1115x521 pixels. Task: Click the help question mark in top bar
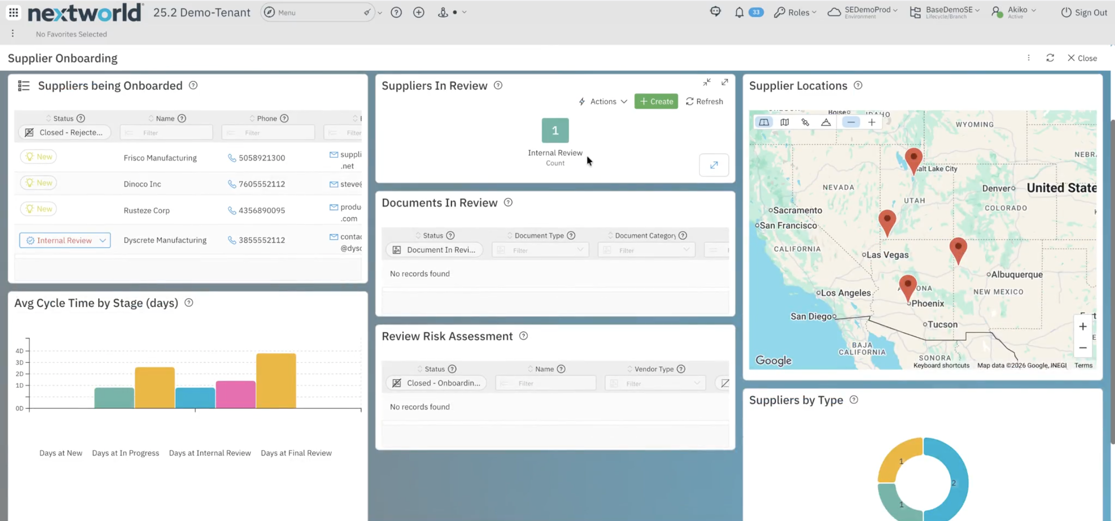[396, 13]
